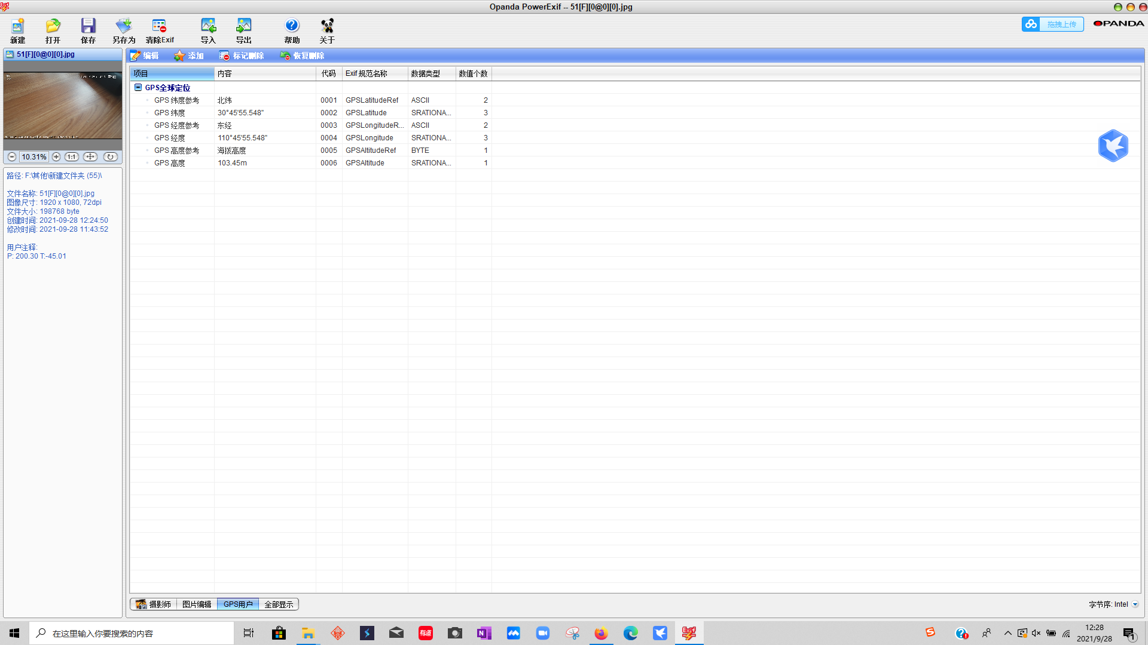Switch to the 全部显示 tab

pos(279,604)
